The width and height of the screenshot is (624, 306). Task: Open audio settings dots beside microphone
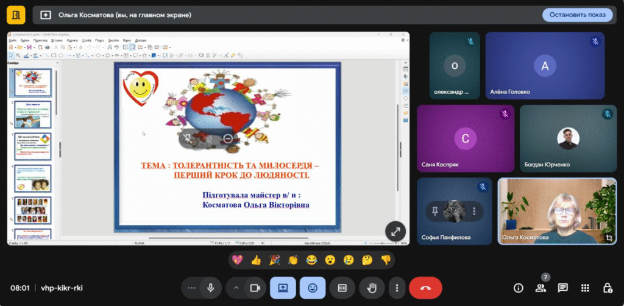192,288
